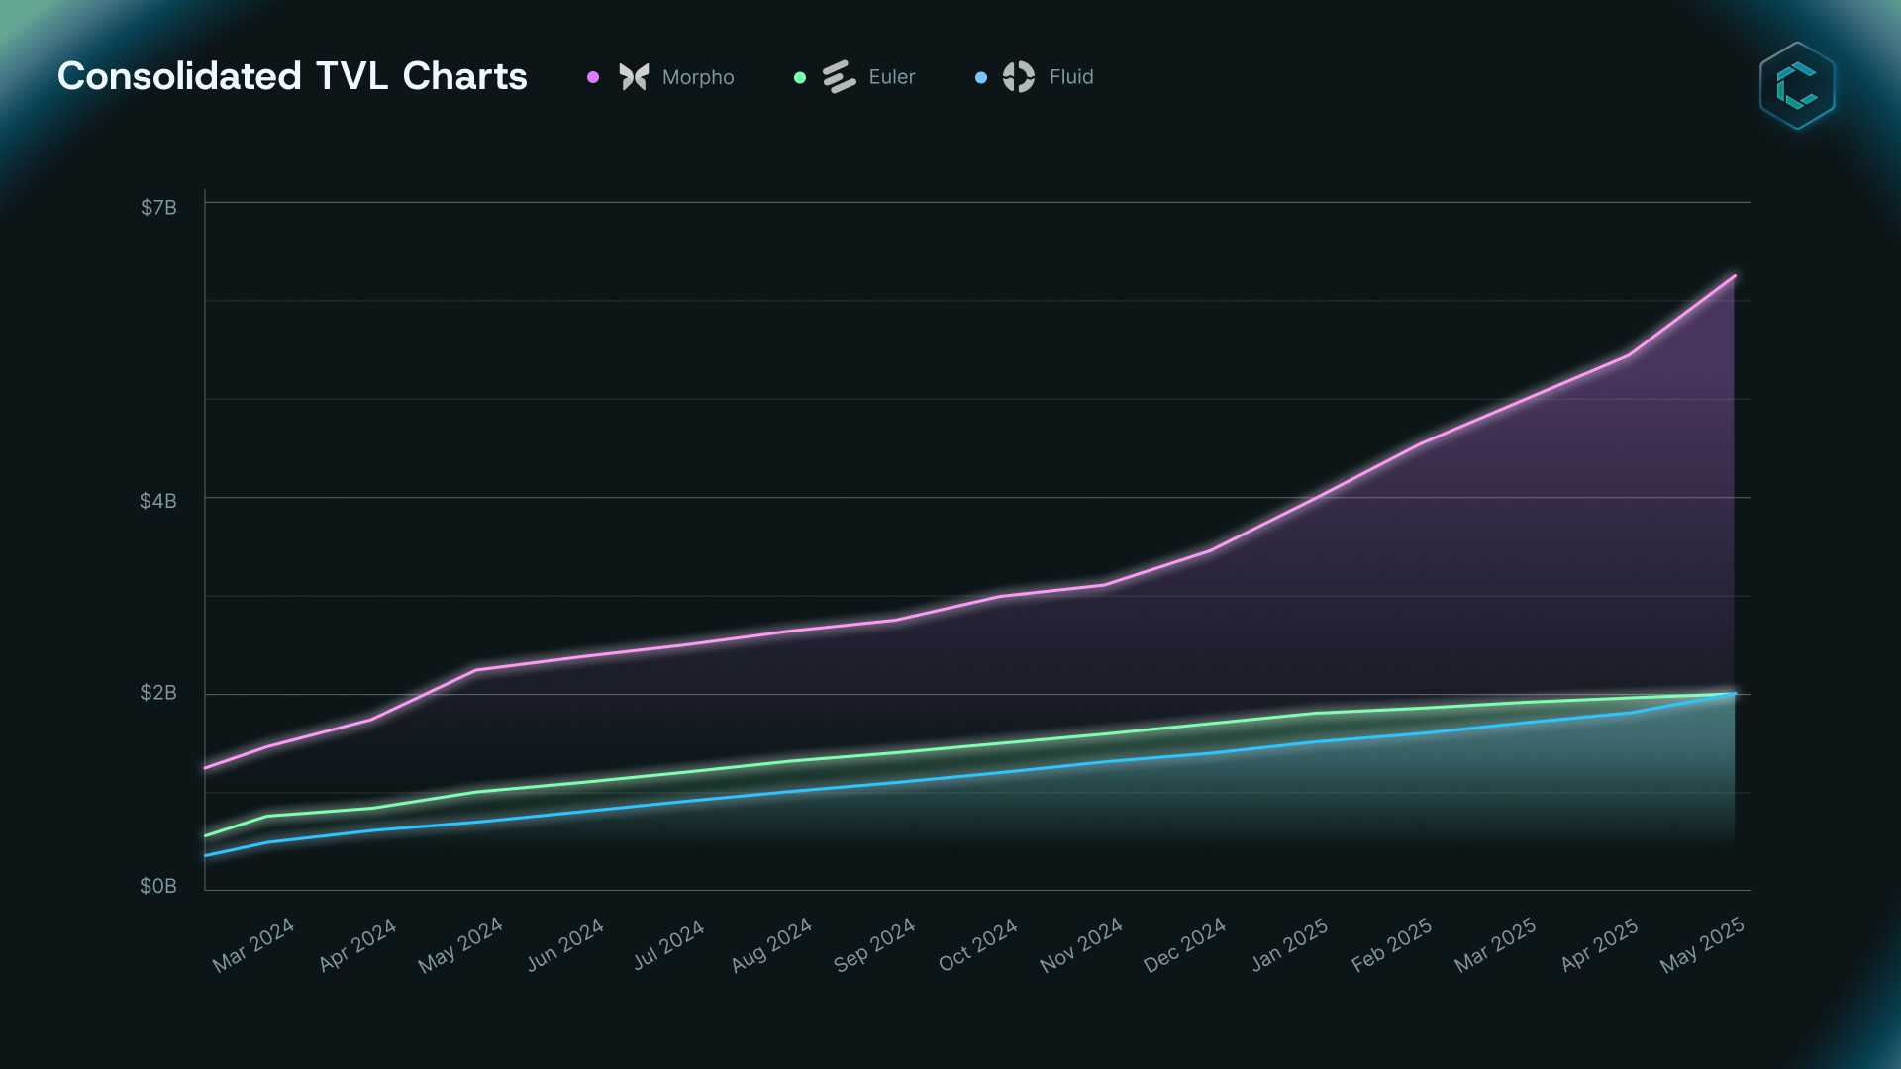Click the Nov 2024 x-axis label
This screenshot has height=1069, width=1901.
[1081, 945]
